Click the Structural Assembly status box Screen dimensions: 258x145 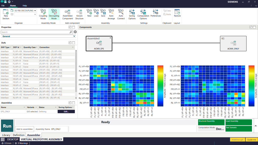[x=211, y=122]
